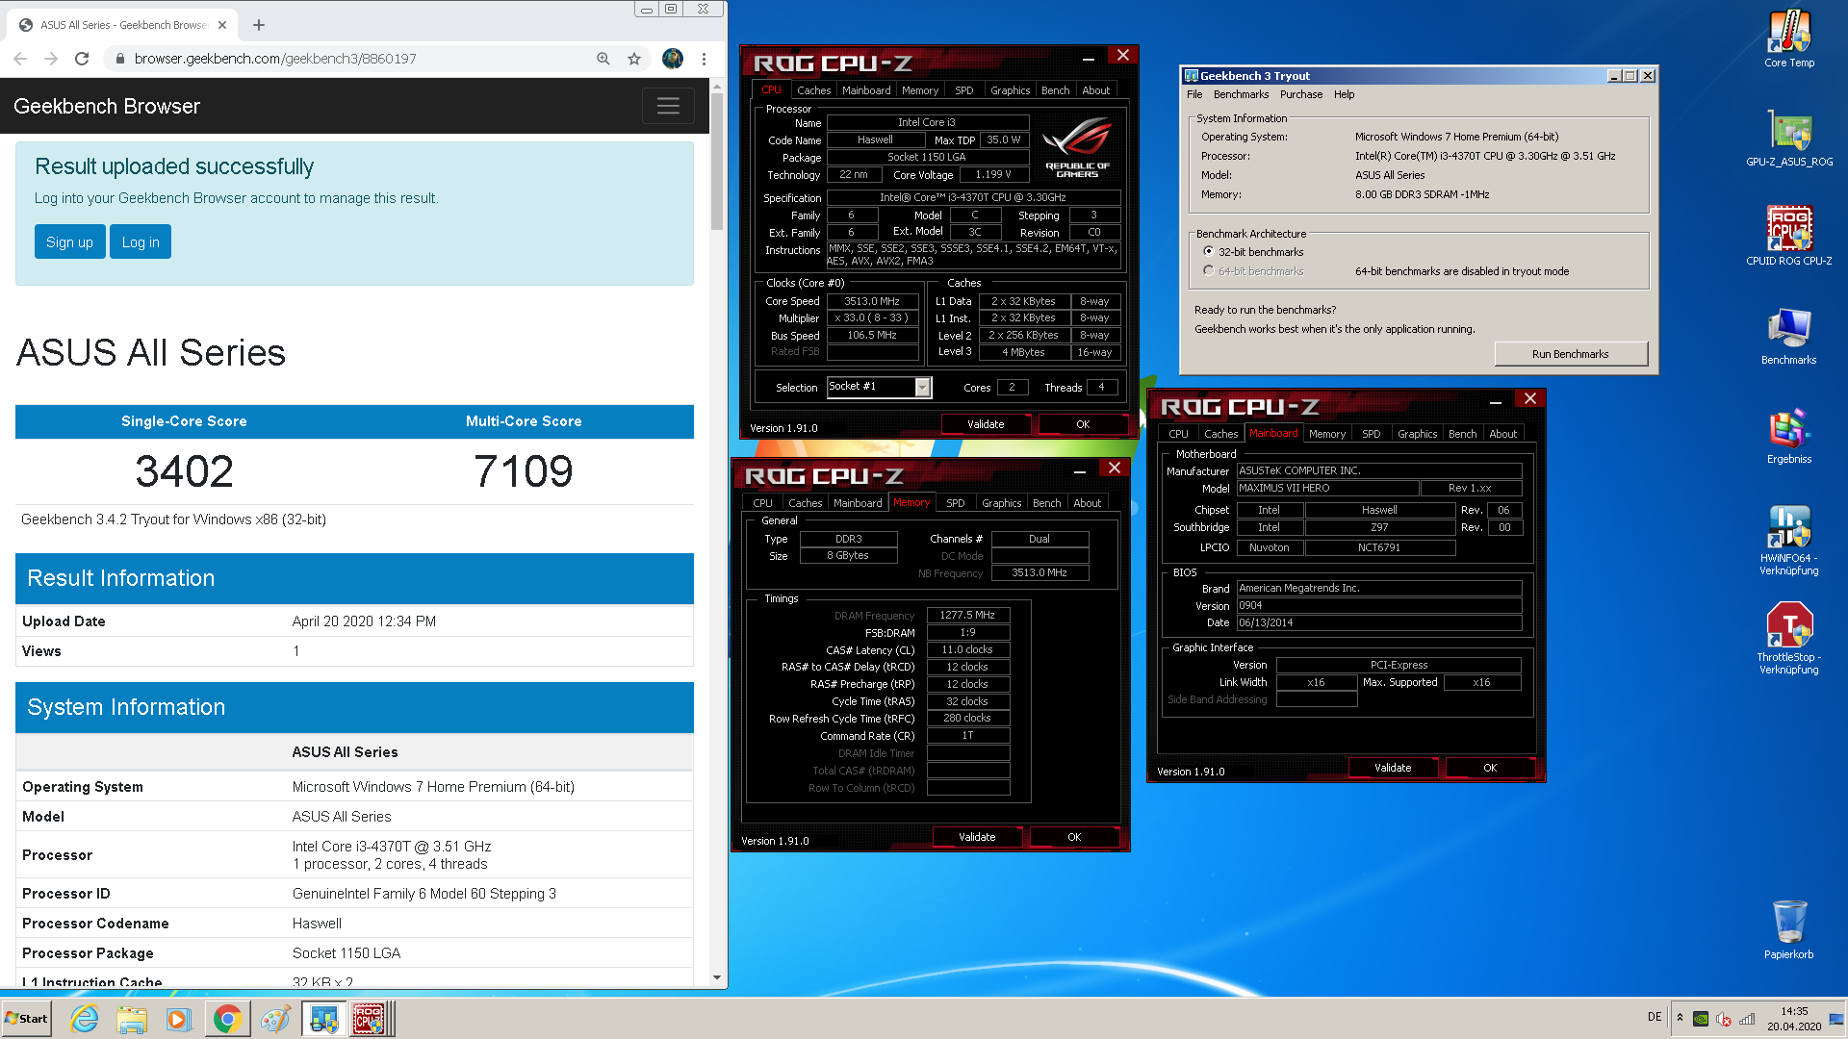Click scrollbar down arrow in Chrome

[717, 977]
